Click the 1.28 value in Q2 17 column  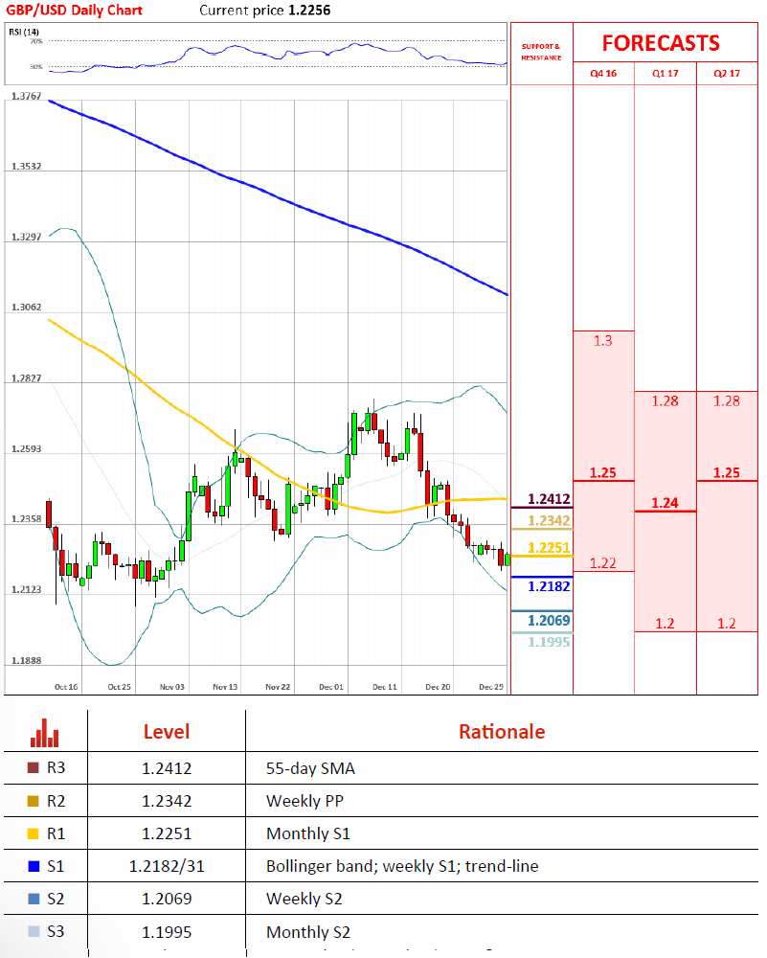point(727,400)
